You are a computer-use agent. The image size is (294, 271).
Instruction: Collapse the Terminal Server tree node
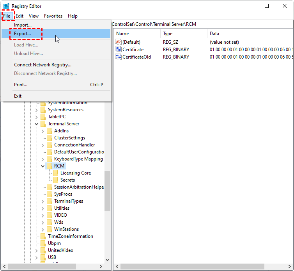[x=37, y=124]
